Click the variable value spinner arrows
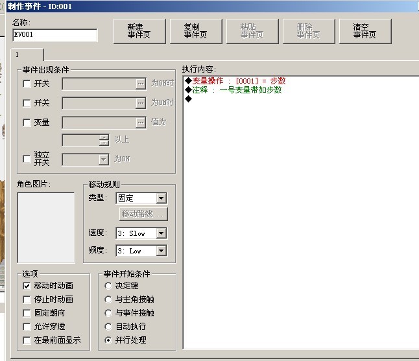419x361 pixels. (104, 140)
